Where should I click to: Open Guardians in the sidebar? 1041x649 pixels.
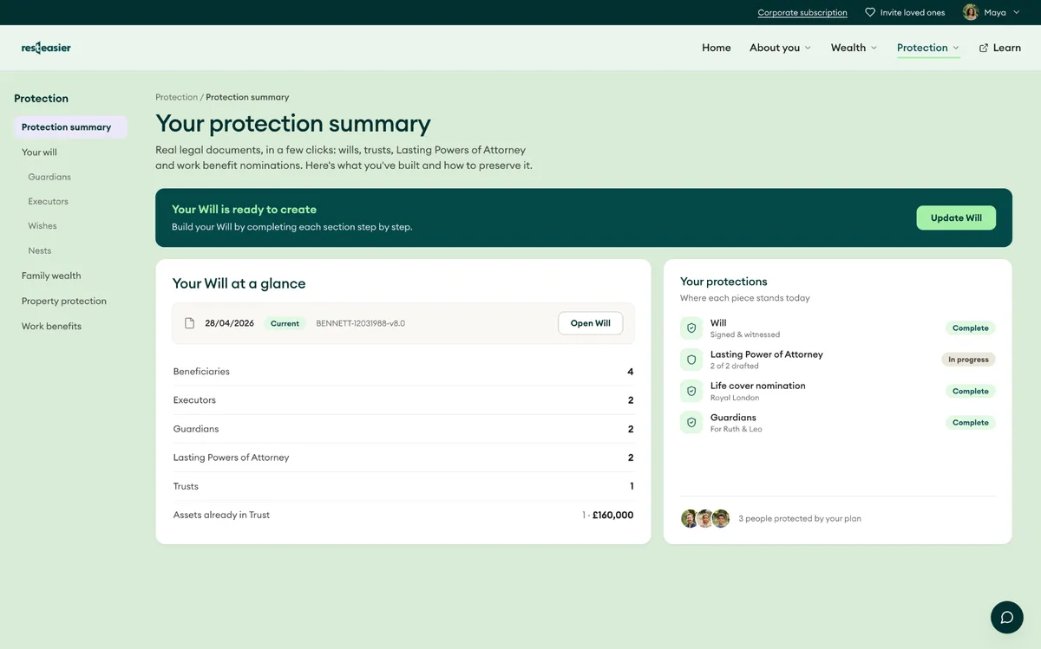coord(49,177)
